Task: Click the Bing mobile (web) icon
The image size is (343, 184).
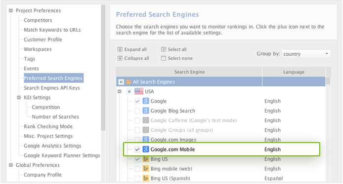Action: tap(146, 169)
